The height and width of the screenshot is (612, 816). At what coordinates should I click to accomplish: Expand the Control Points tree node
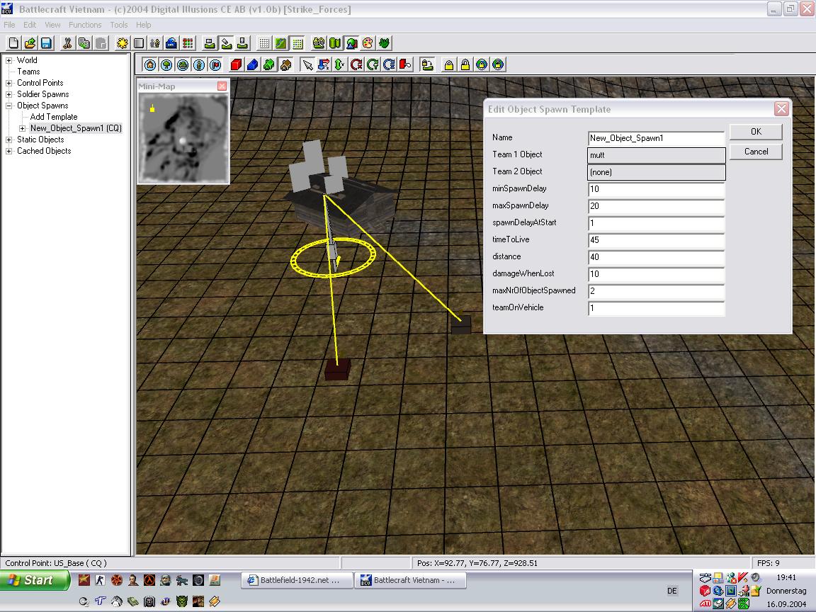(8, 83)
